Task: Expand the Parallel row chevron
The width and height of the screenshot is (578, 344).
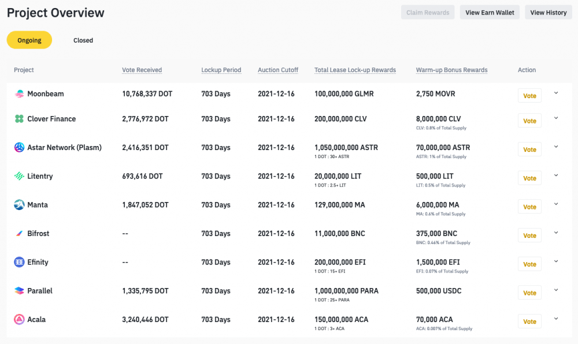Action: (x=556, y=290)
